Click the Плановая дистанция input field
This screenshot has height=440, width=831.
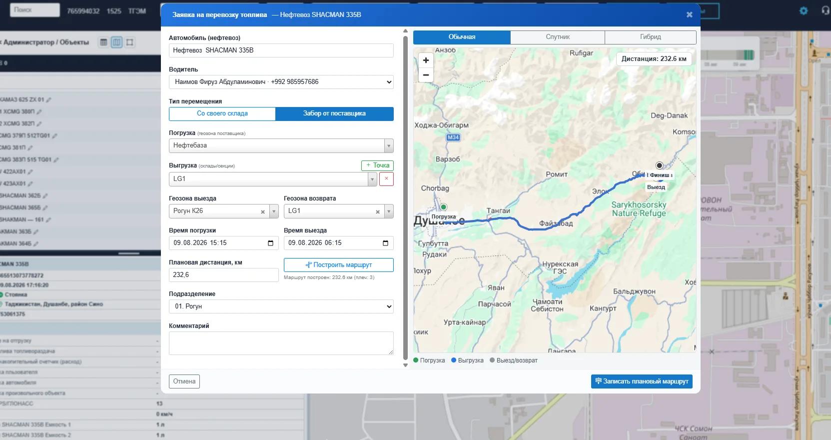point(224,275)
